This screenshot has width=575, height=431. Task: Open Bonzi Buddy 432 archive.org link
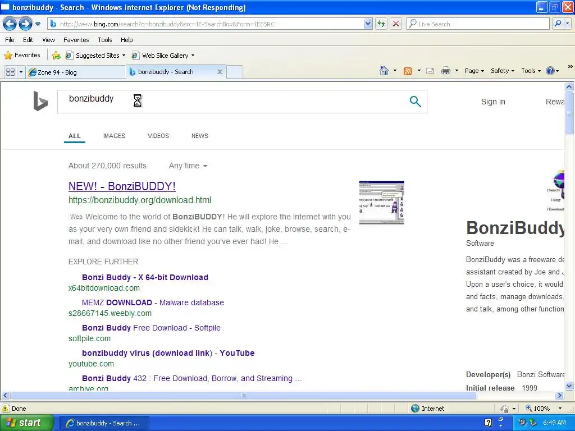[192, 379]
